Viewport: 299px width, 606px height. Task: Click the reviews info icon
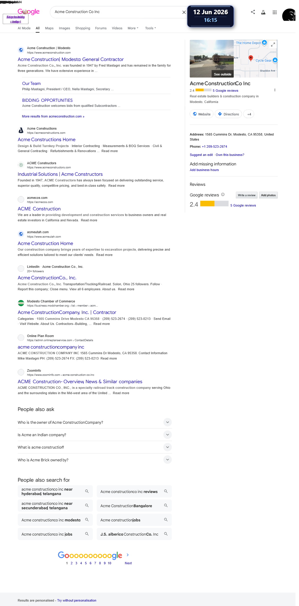click(223, 195)
